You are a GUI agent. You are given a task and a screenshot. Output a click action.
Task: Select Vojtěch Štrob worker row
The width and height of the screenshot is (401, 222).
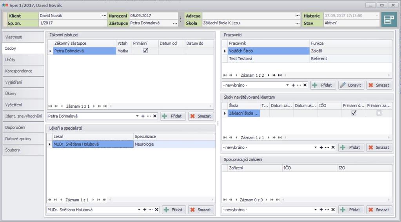307,51
